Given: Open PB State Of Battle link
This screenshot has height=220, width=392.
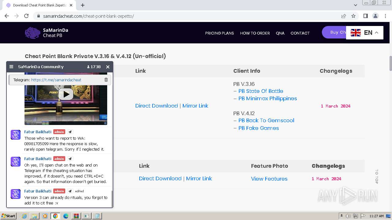Looking at the screenshot, I should (261, 91).
